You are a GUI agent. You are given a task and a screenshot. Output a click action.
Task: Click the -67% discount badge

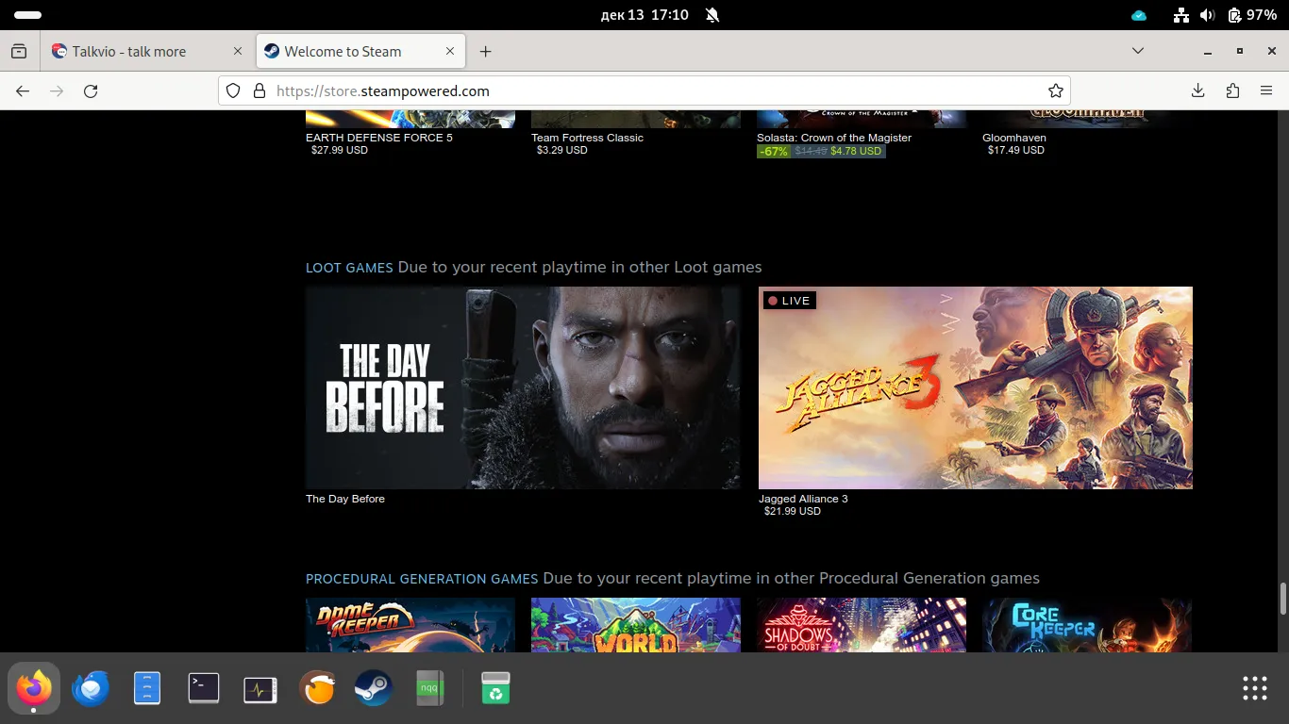point(774,151)
